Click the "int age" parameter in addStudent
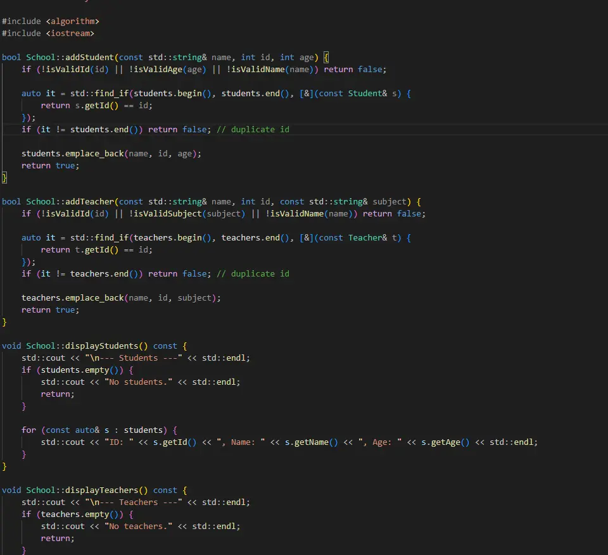This screenshot has height=555, width=608. tap(296, 58)
